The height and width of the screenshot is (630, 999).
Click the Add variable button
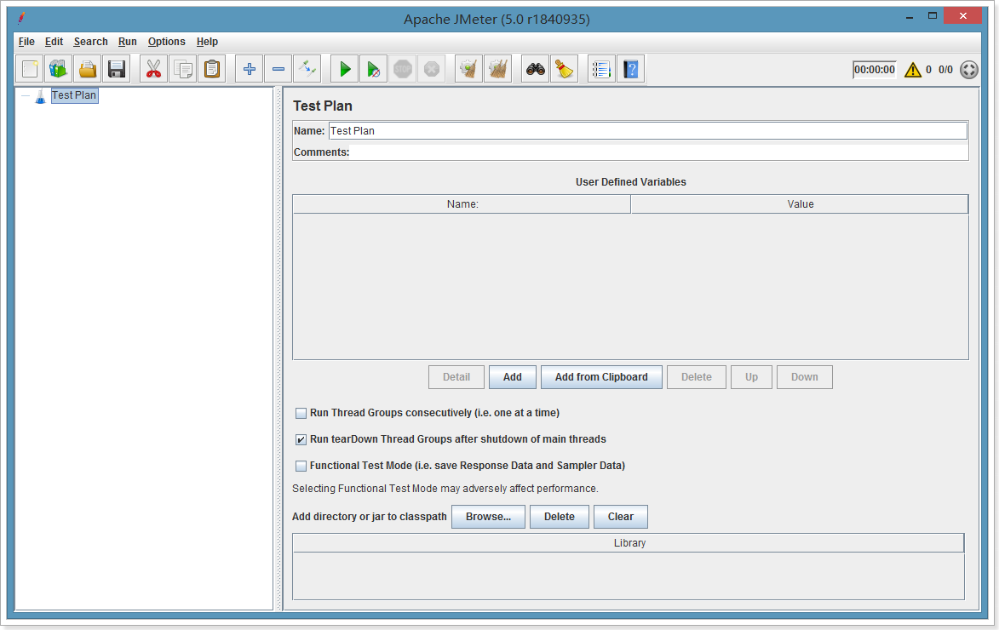tap(512, 377)
